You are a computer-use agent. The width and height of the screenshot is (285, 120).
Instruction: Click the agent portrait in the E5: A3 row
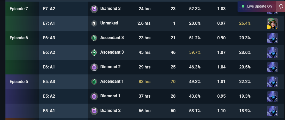coord(272,82)
